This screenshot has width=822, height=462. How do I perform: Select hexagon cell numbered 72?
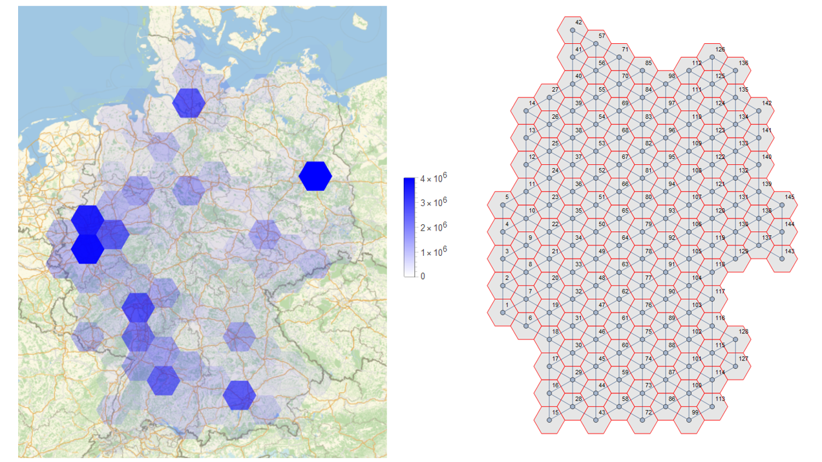642,420
